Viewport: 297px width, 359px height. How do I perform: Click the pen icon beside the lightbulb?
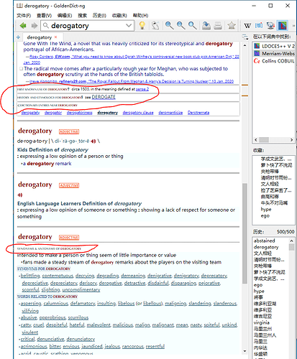[155, 25]
